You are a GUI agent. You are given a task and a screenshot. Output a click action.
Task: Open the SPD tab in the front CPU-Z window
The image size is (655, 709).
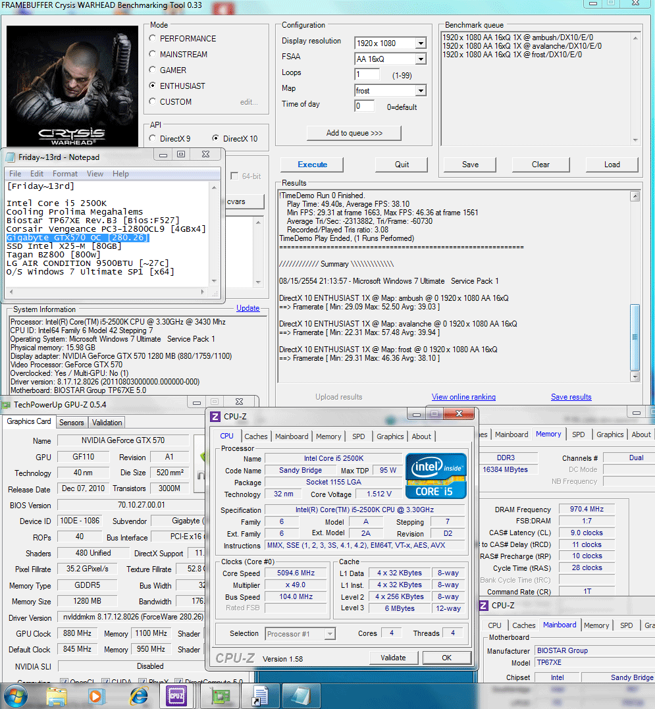tap(359, 436)
